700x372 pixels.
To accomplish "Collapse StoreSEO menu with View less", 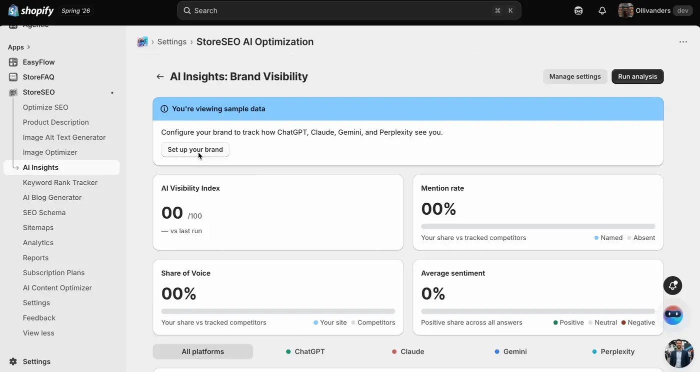I will [38, 333].
